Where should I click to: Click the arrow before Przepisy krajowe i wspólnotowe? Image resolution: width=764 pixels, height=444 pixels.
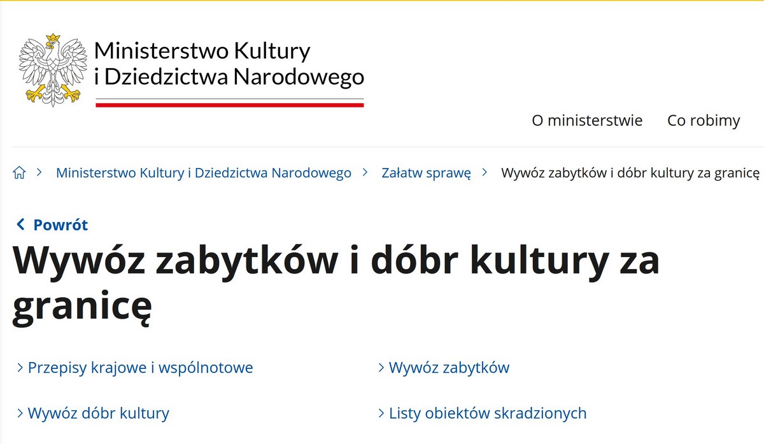pos(20,368)
